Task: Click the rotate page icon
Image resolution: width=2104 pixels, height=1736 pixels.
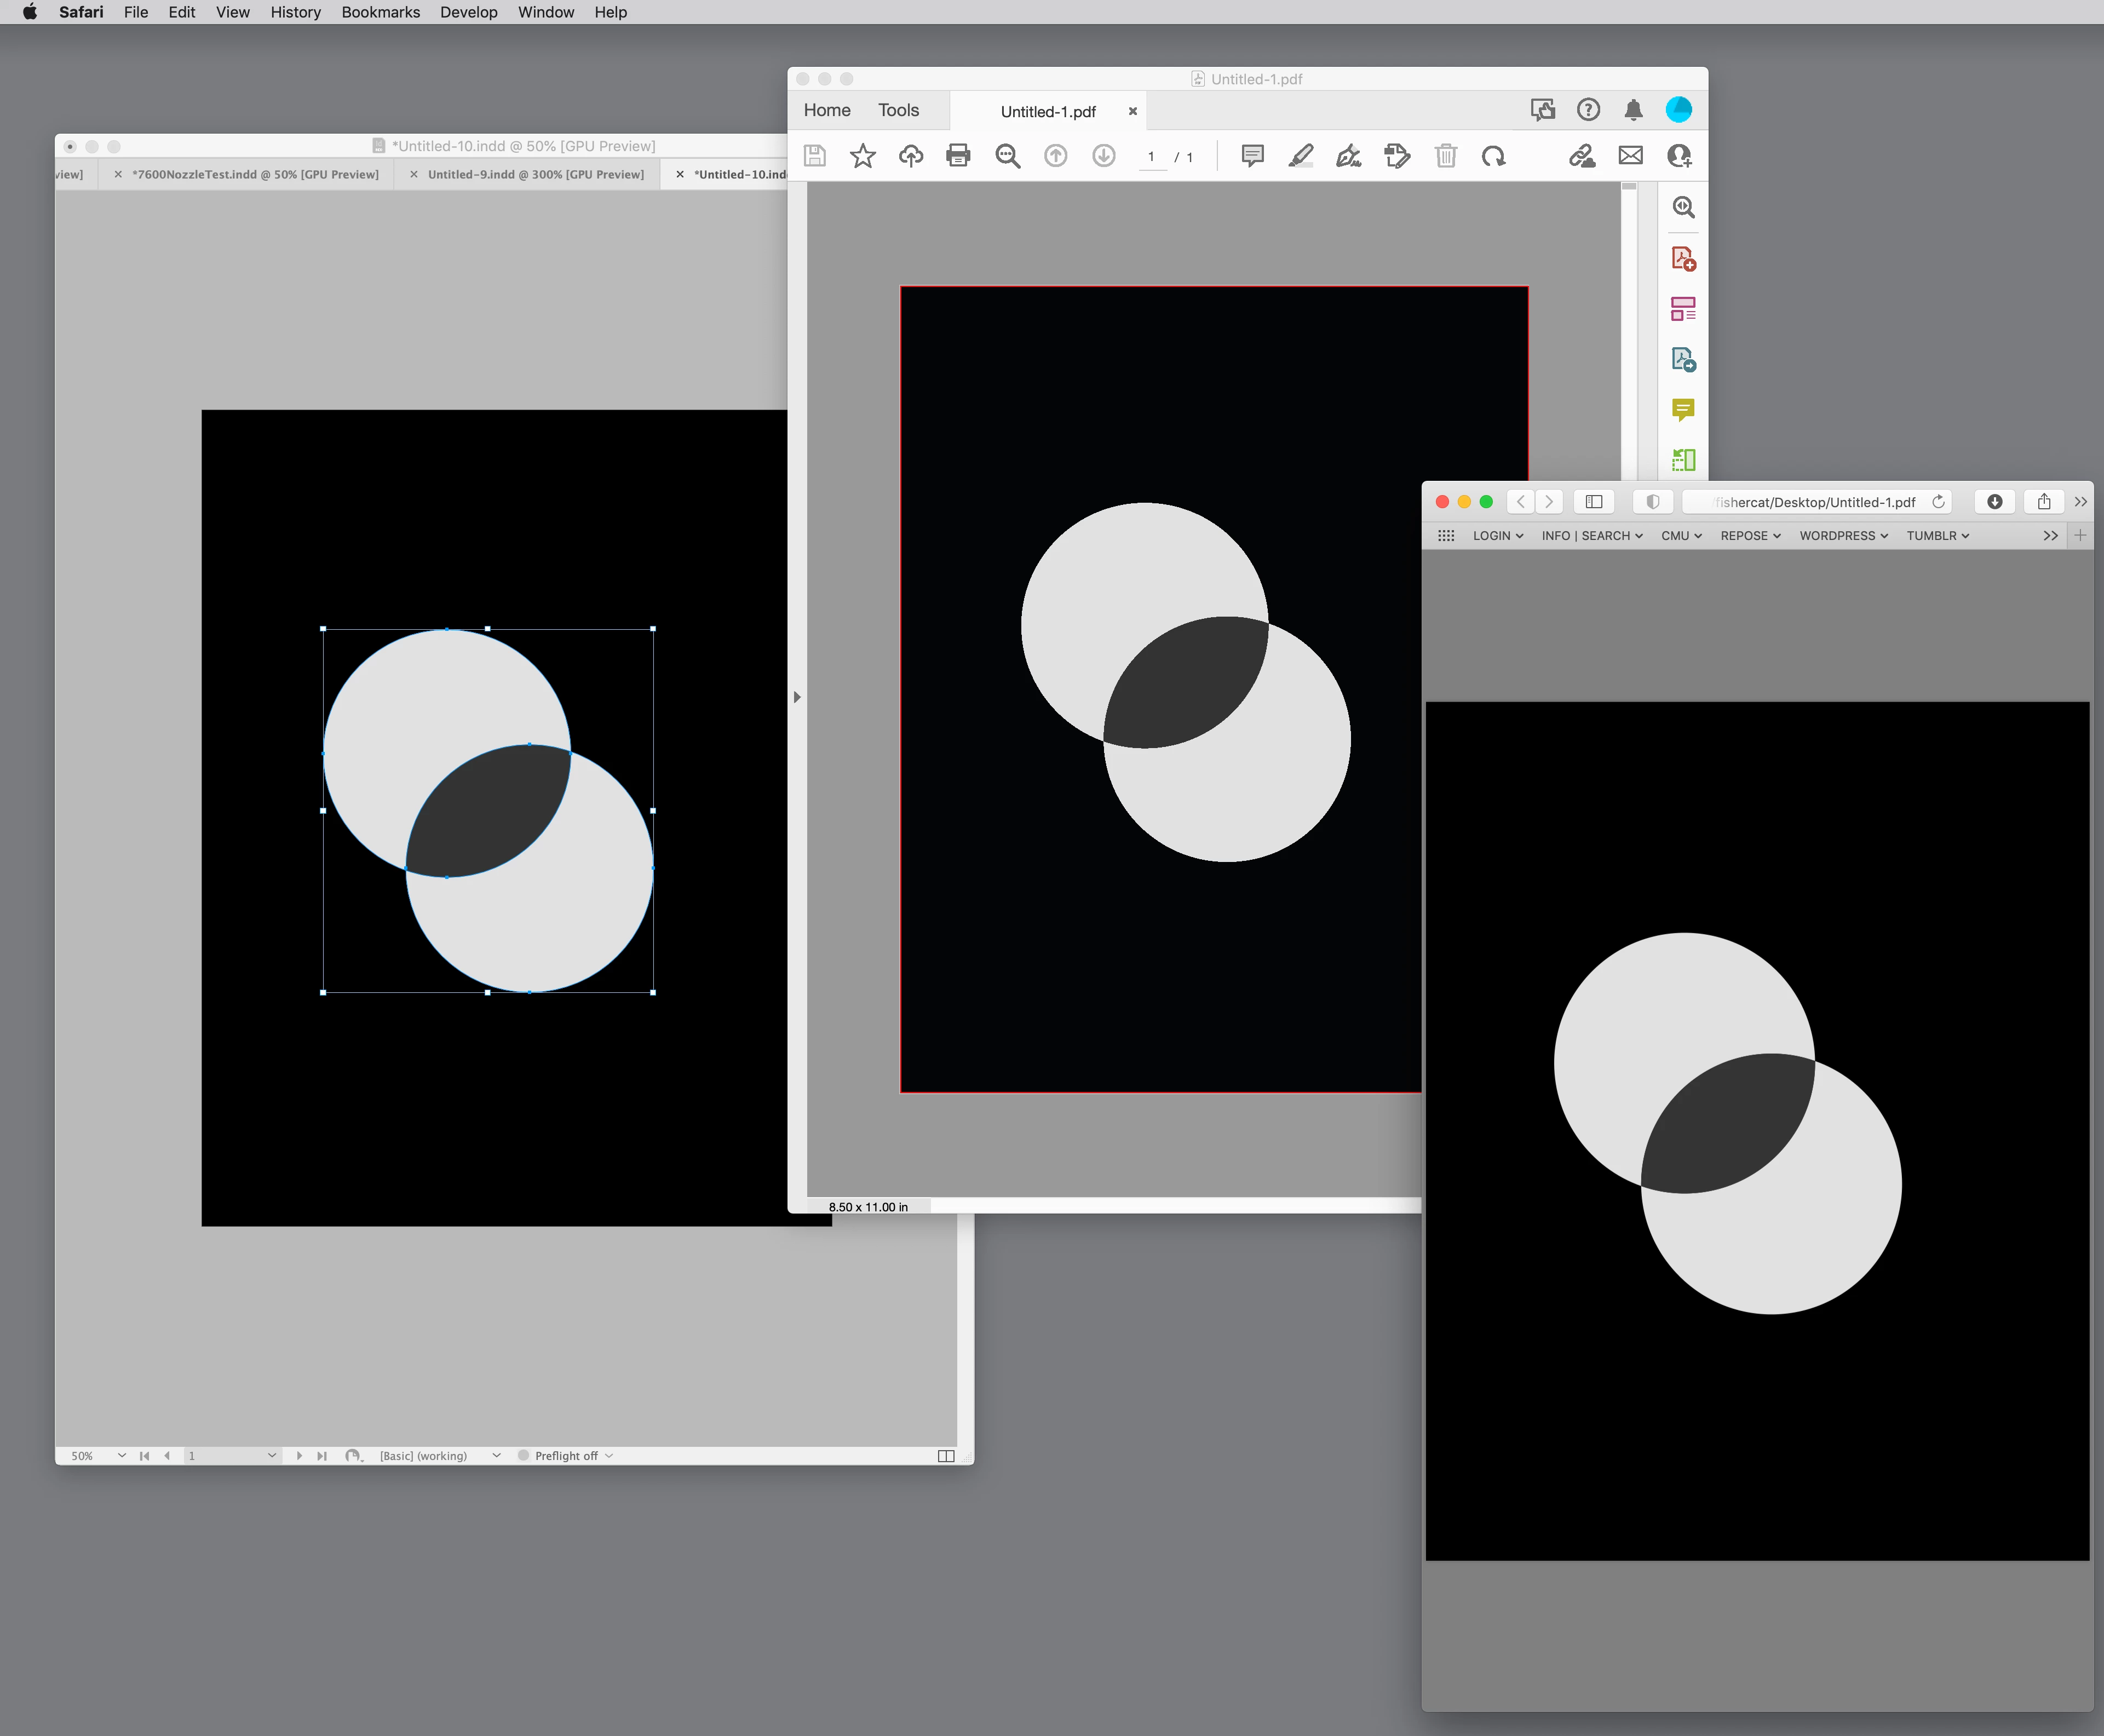Action: pos(1493,156)
